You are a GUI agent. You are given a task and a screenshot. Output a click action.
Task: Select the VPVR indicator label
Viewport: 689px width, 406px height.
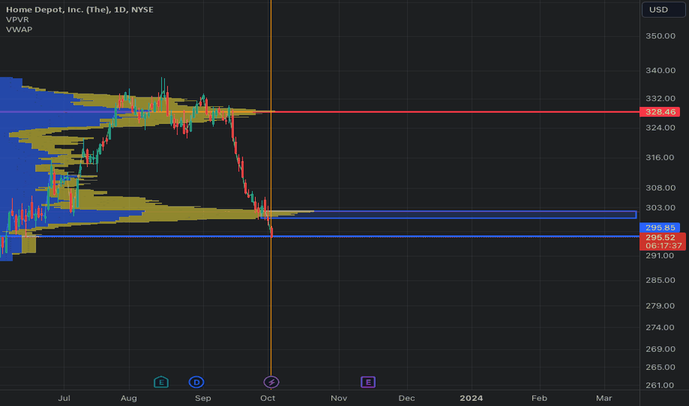pos(18,19)
